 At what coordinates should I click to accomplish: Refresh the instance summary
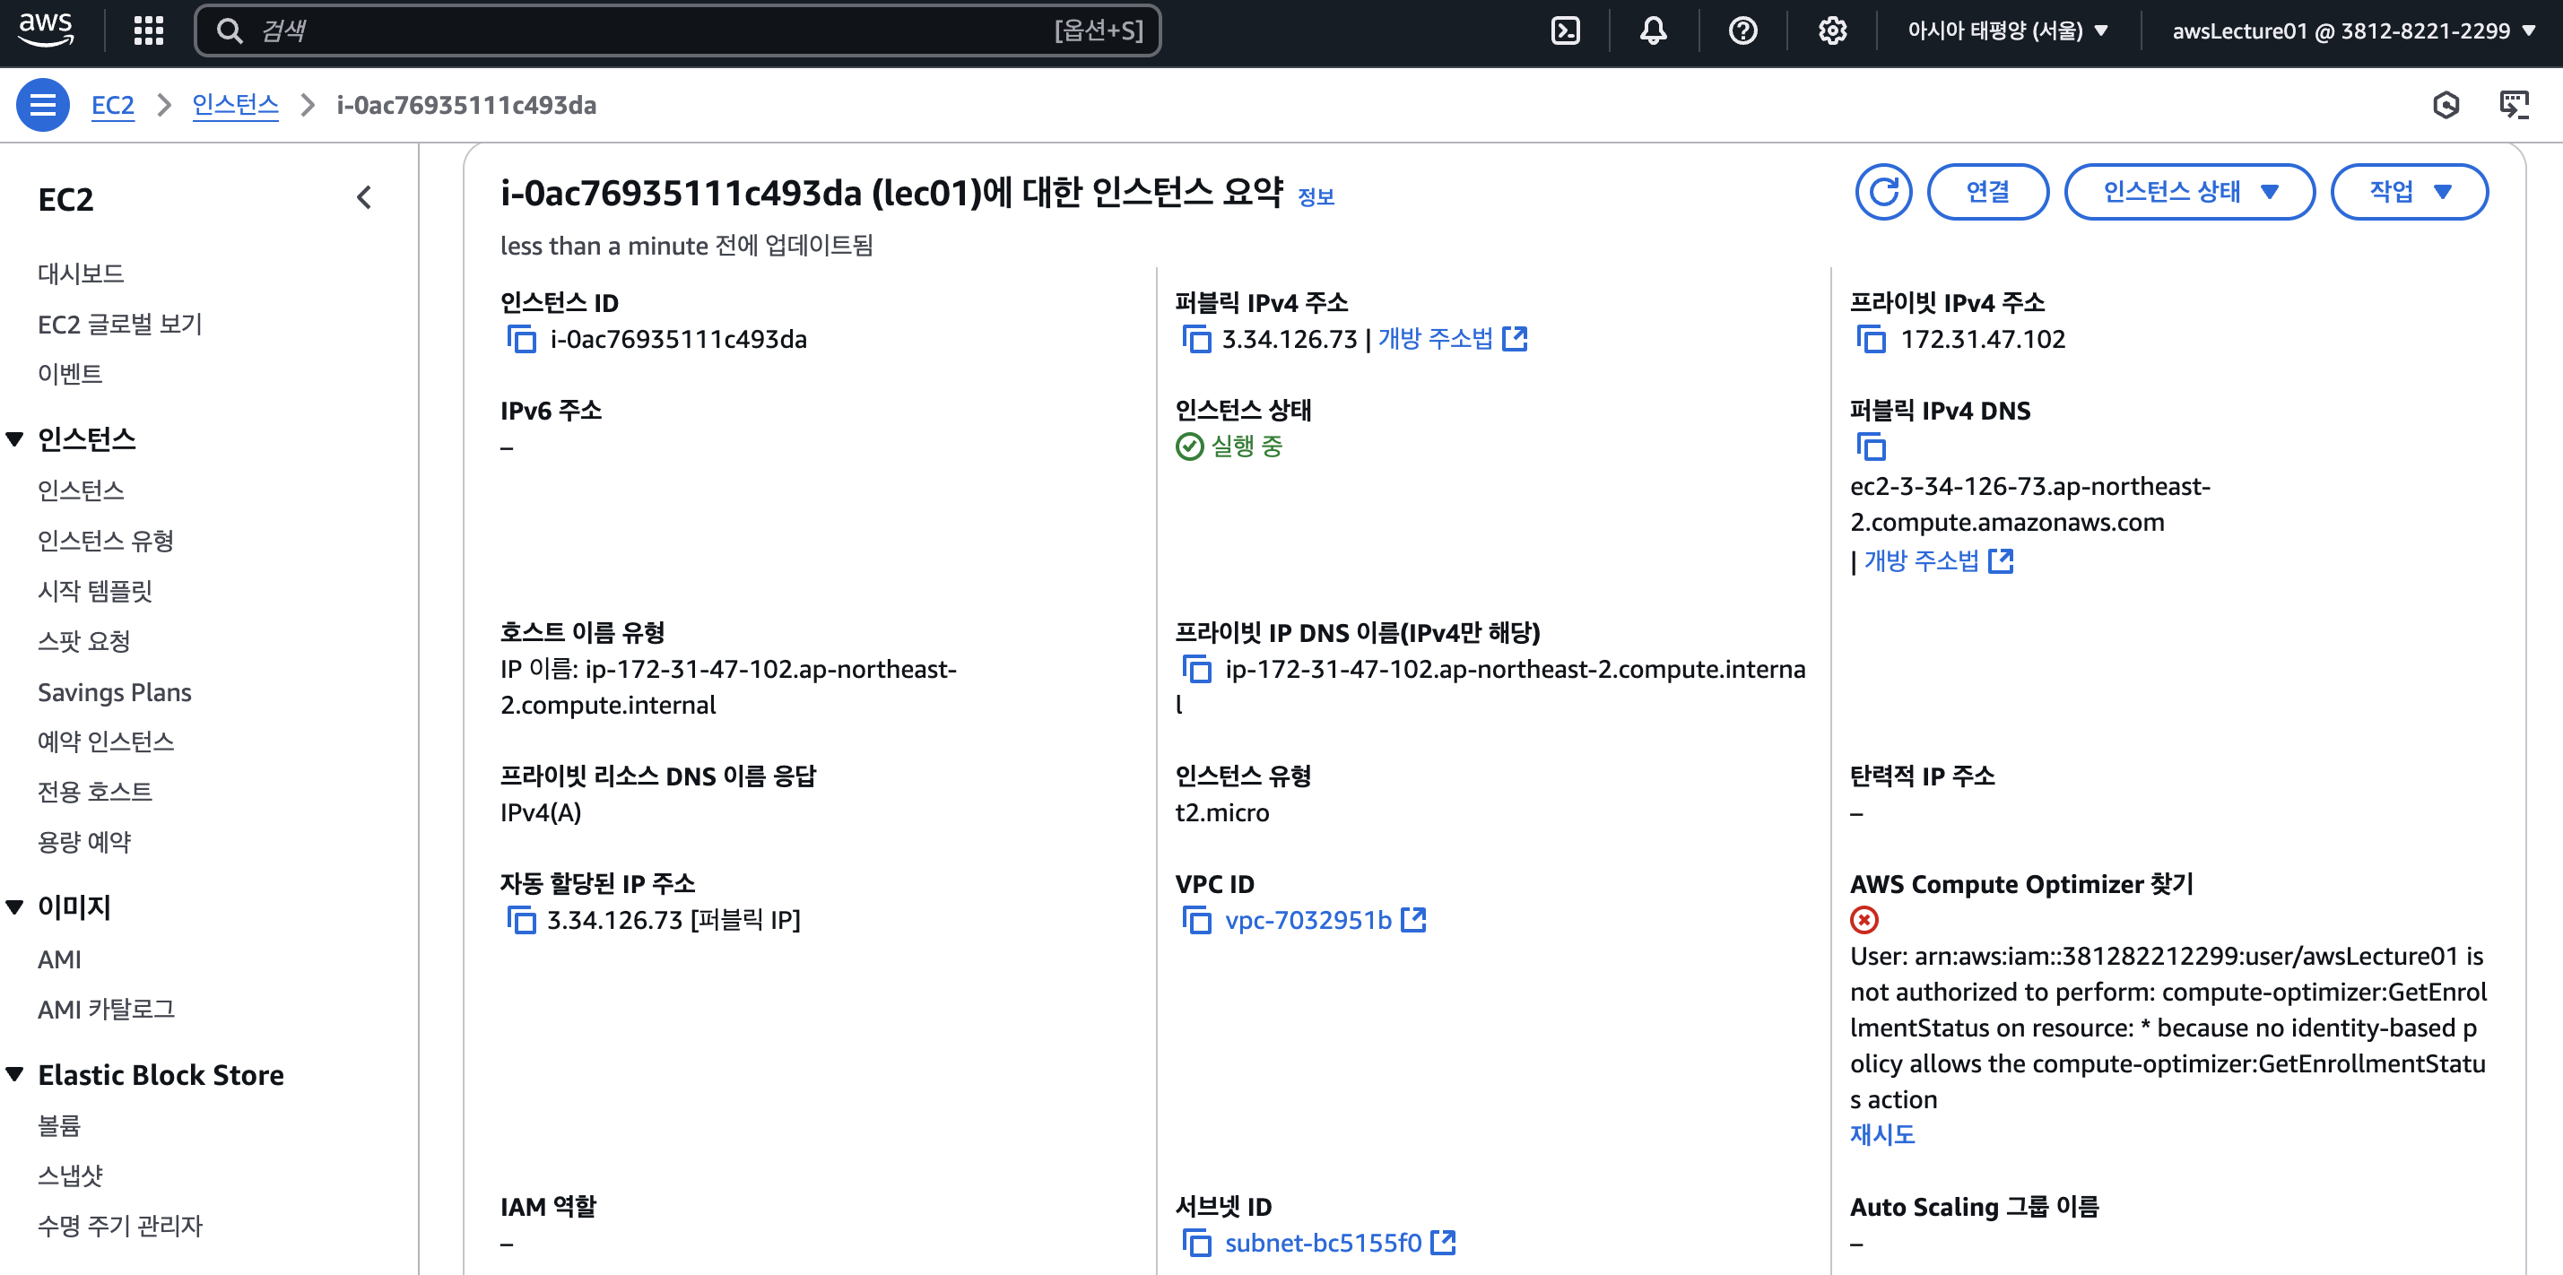[1882, 191]
